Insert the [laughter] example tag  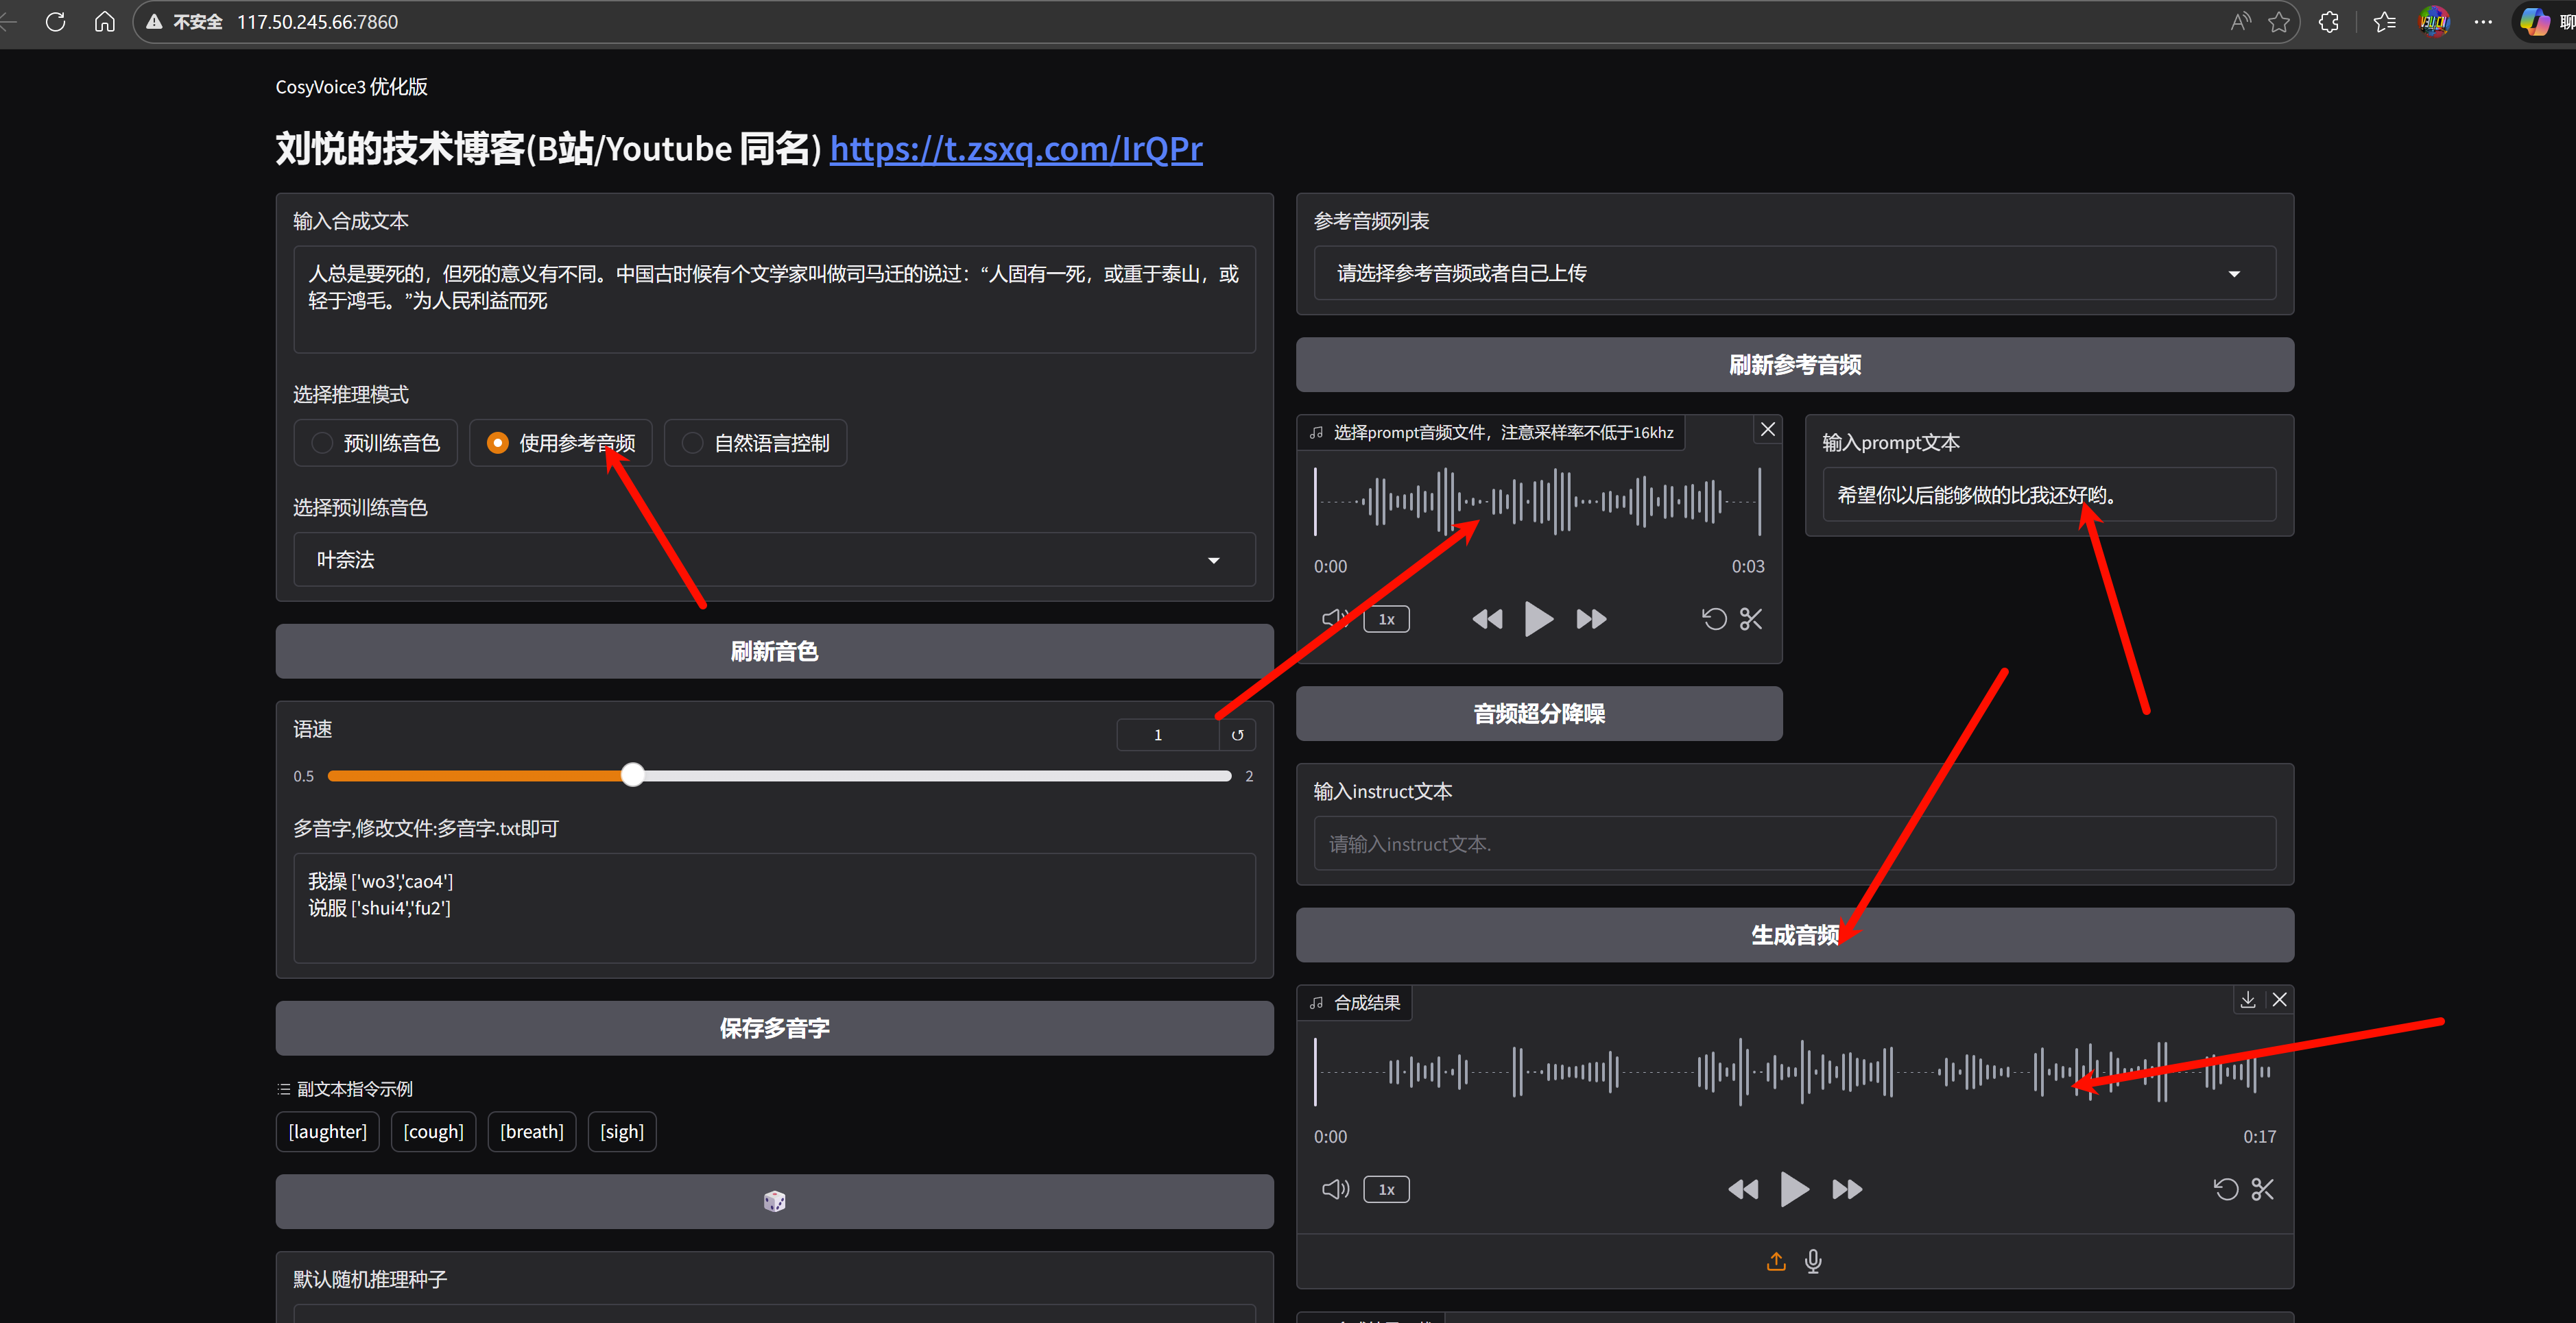327,1131
